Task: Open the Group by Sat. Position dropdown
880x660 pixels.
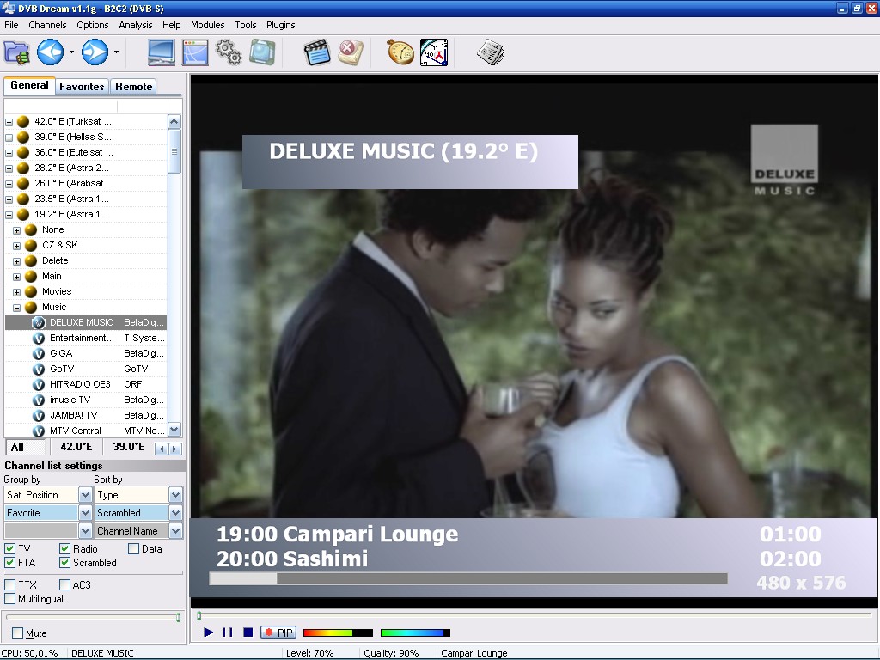Action: [87, 494]
